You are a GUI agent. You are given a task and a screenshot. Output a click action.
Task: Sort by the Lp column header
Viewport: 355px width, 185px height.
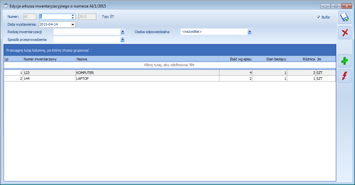pos(13,59)
